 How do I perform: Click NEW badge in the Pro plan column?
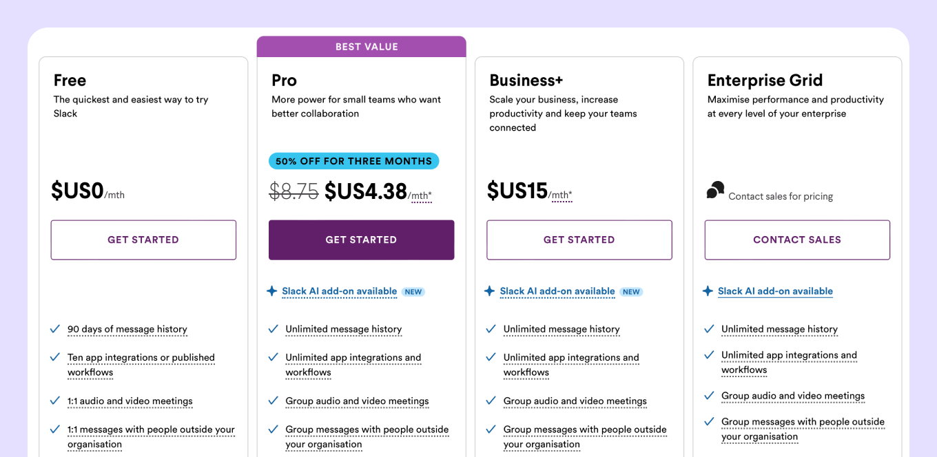click(413, 292)
